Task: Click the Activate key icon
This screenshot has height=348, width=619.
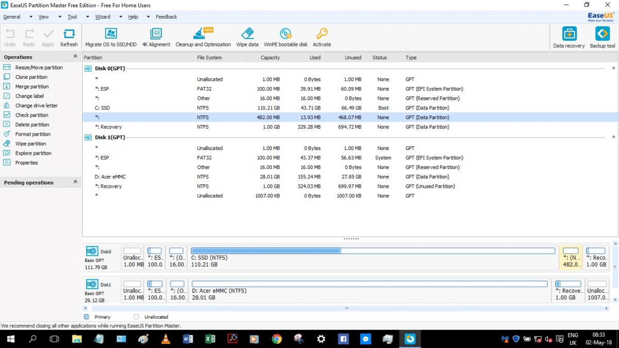Action: pyautogui.click(x=322, y=34)
